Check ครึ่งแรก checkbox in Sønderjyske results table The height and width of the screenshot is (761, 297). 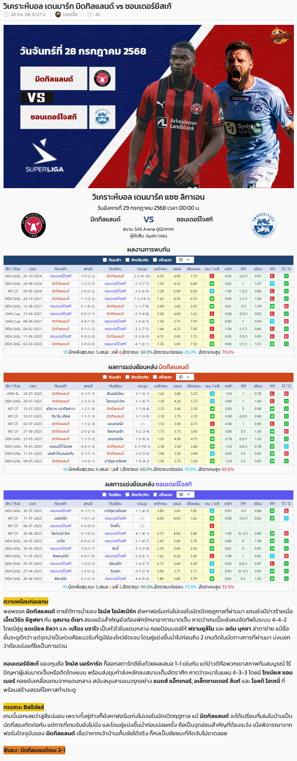coord(155,494)
